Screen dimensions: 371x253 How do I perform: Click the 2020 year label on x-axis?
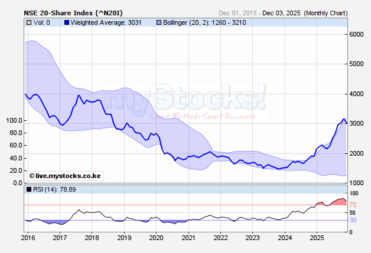pos(156,238)
